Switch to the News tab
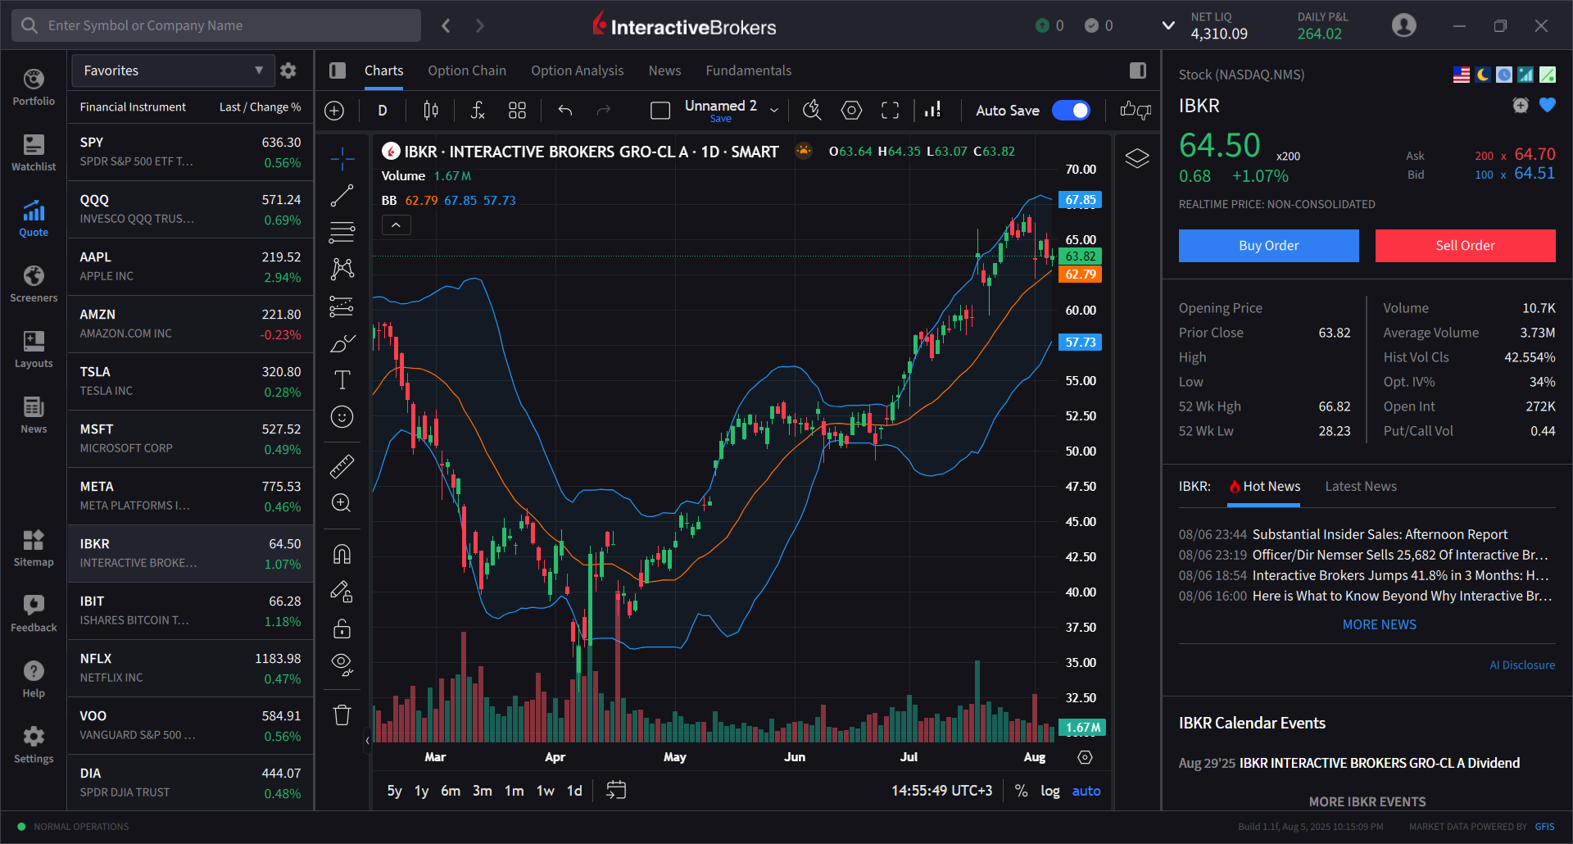Screen dimensions: 1573x844 [664, 70]
